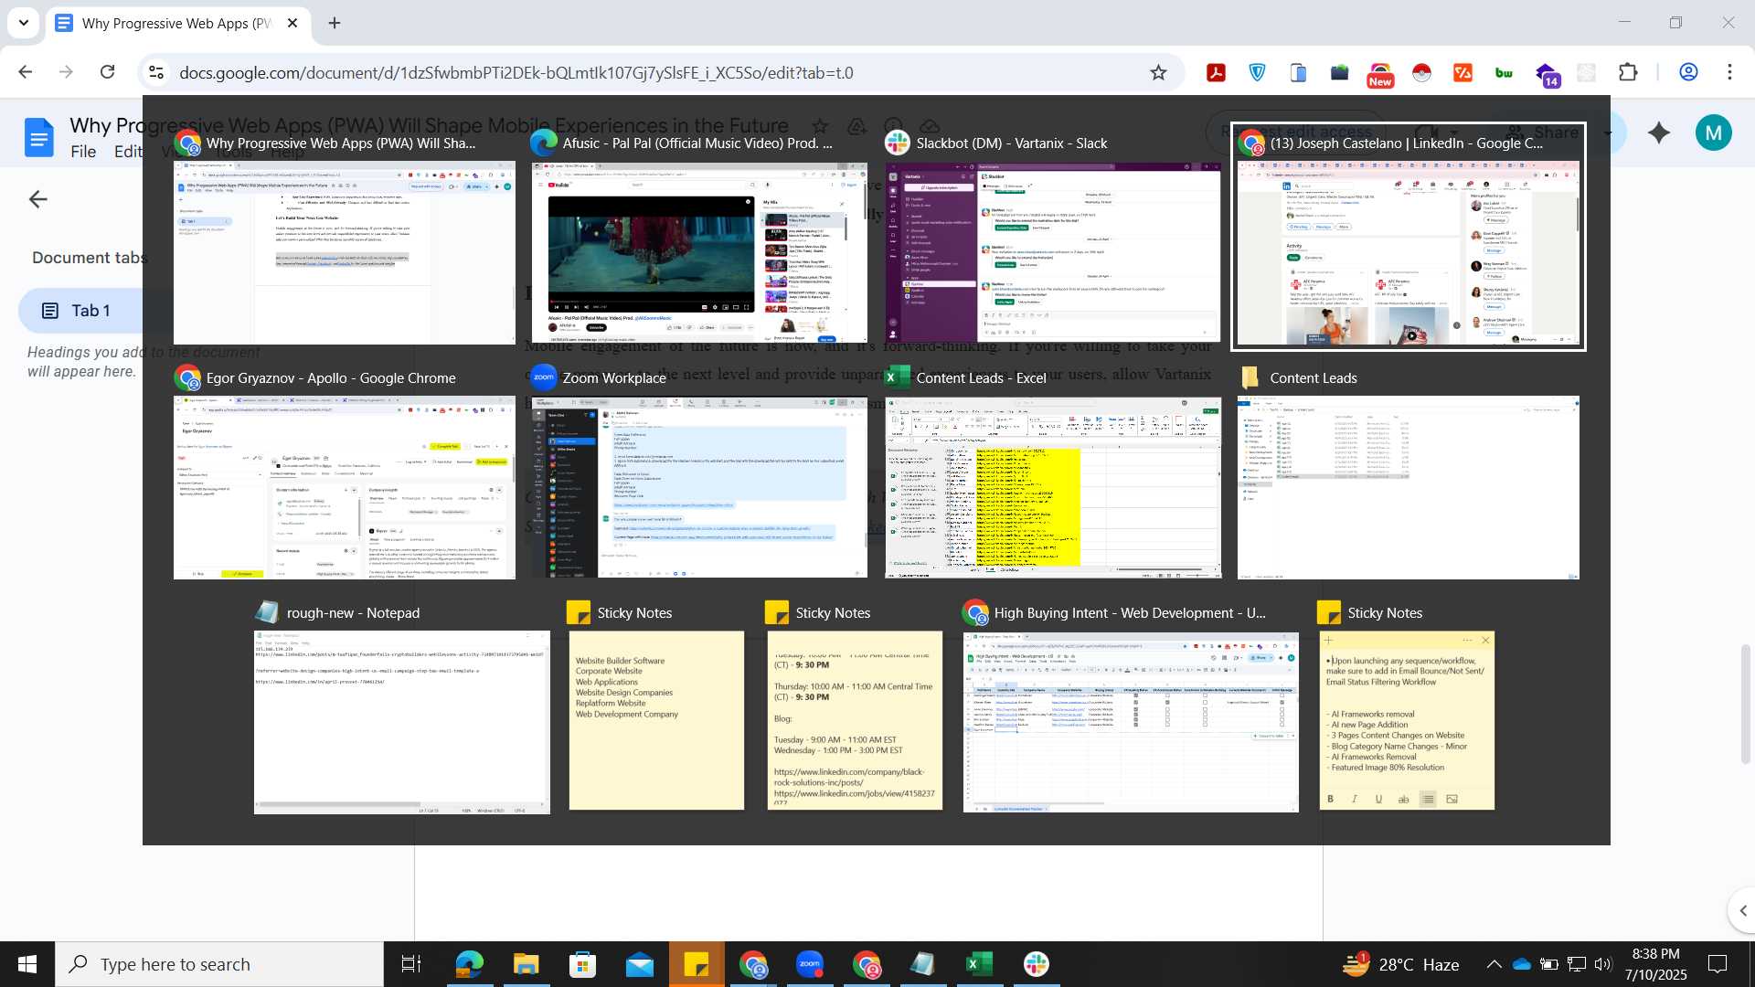Open the Windows Start menu
The width and height of the screenshot is (1755, 987).
click(x=27, y=964)
